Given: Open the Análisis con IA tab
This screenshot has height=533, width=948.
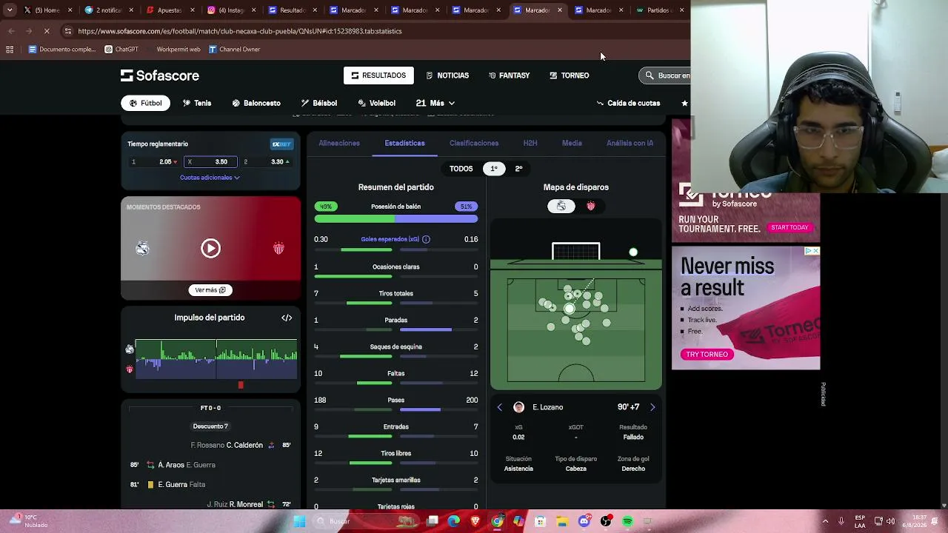Looking at the screenshot, I should 630,143.
